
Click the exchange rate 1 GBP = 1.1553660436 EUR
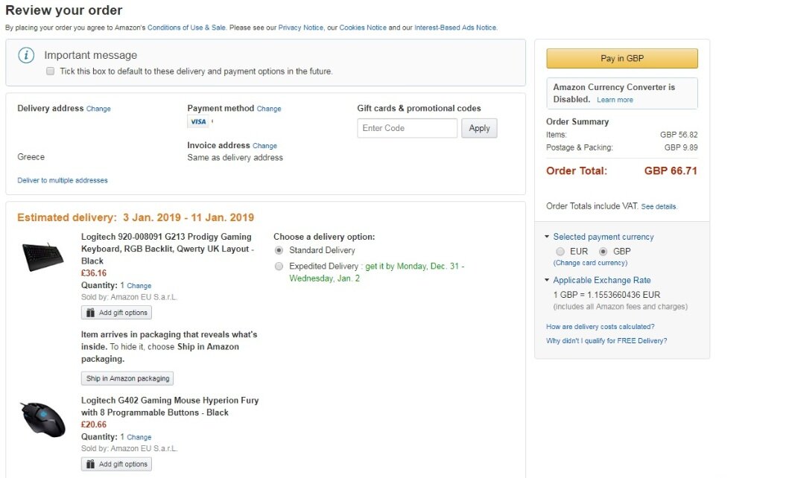click(x=606, y=295)
